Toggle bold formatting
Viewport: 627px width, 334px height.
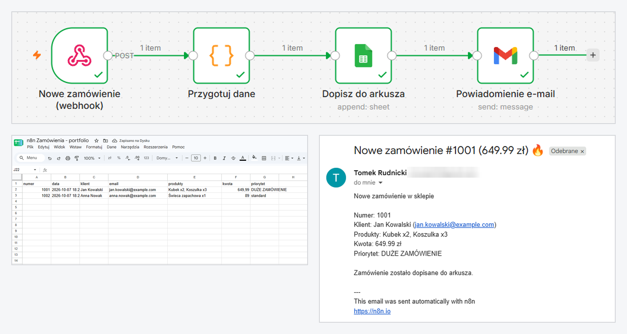tap(215, 158)
